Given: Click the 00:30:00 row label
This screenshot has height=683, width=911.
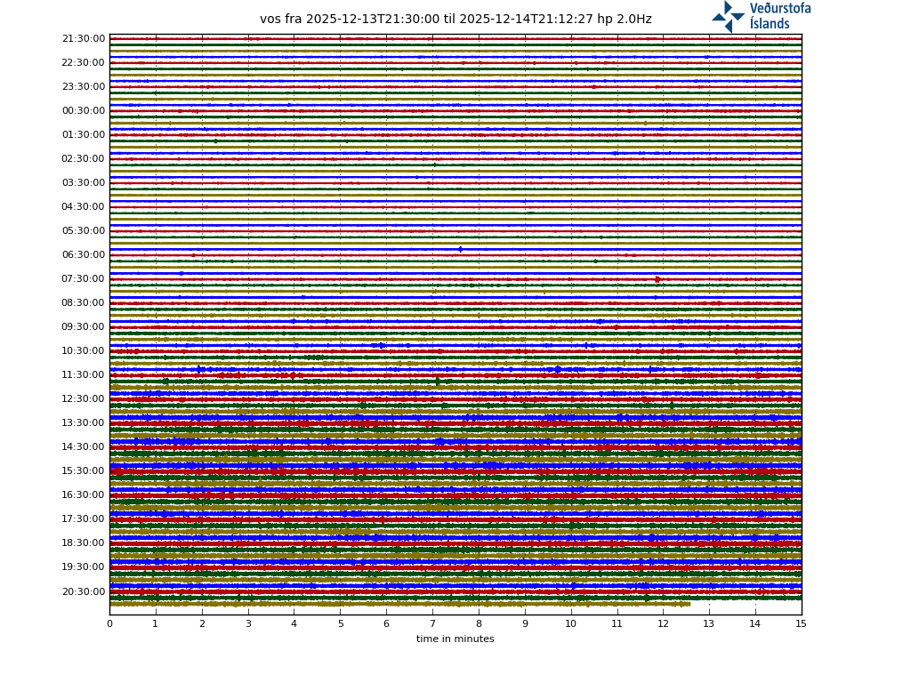Looking at the screenshot, I should [84, 111].
